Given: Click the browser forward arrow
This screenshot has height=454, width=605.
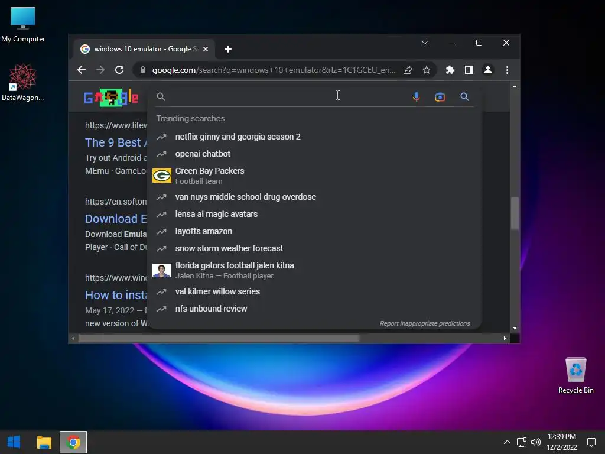Looking at the screenshot, I should (100, 70).
